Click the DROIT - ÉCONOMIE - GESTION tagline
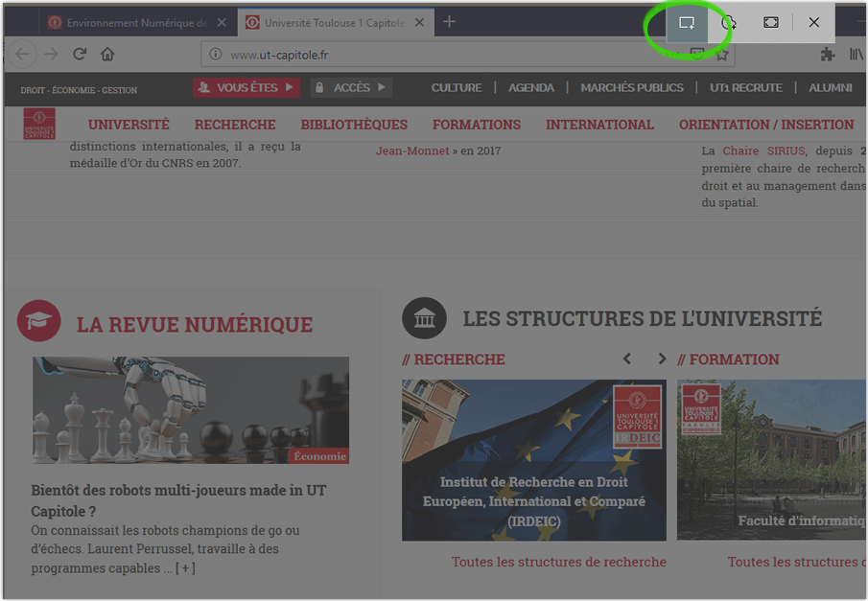Screen dimensions: 868x601 pos(79,90)
